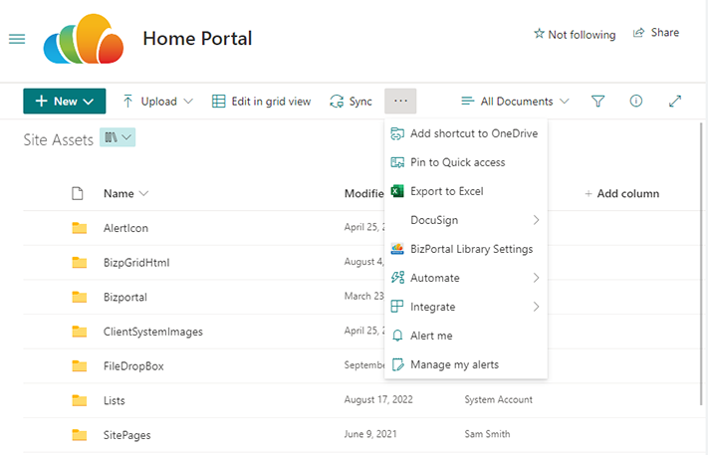Click the more actions ellipsis button
The width and height of the screenshot is (708, 455).
click(400, 102)
